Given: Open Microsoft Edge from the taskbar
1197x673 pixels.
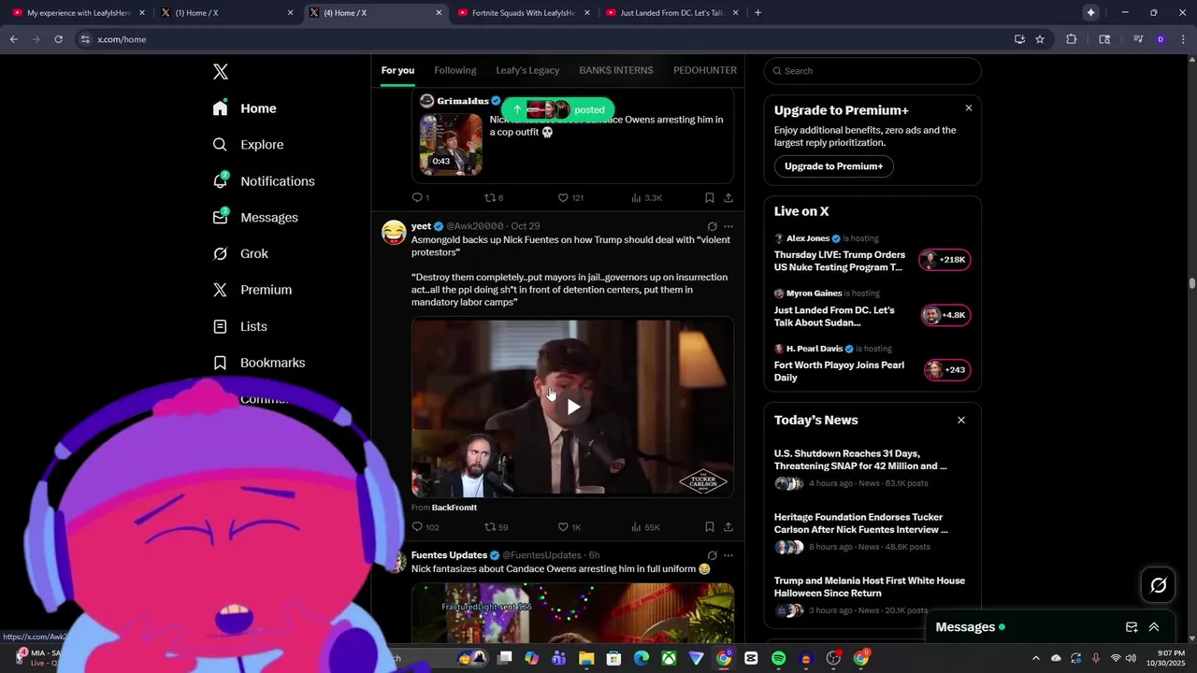Looking at the screenshot, I should tap(642, 658).
